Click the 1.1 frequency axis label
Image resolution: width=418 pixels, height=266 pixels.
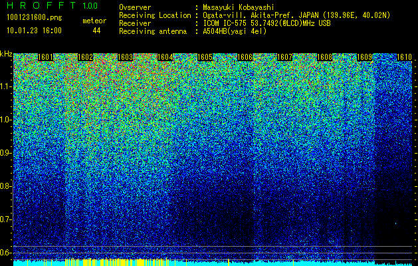(5, 86)
